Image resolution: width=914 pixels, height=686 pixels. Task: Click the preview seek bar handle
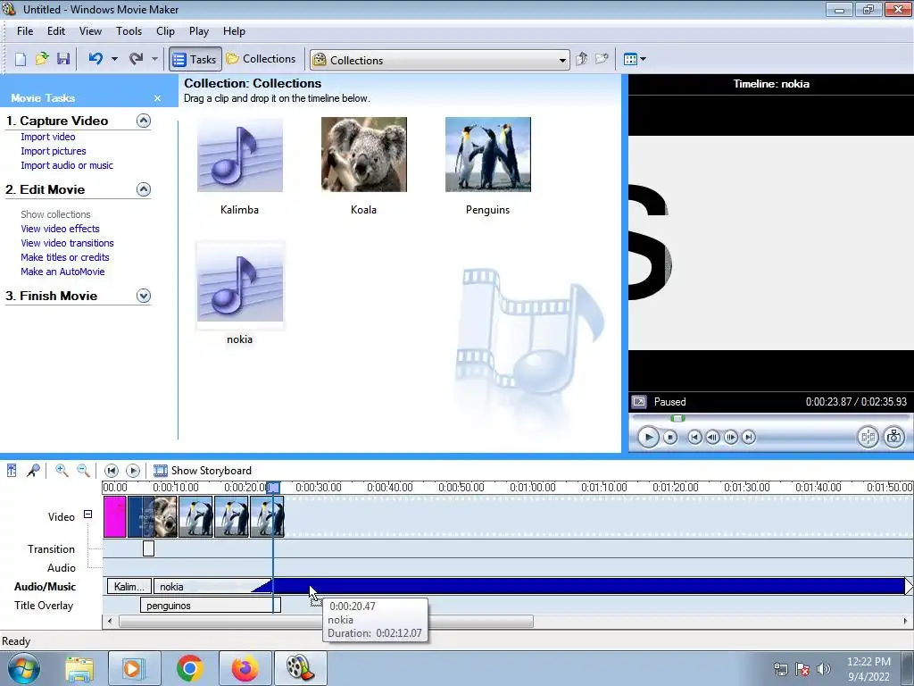click(677, 418)
